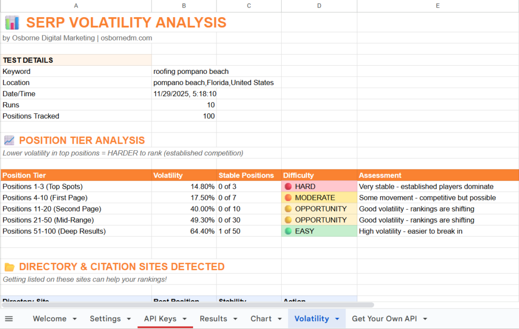Image resolution: width=519 pixels, height=329 pixels.
Task: Click the bar chart emoji beside SERP VOLATILITY ANALYSIS
Action: (13, 22)
